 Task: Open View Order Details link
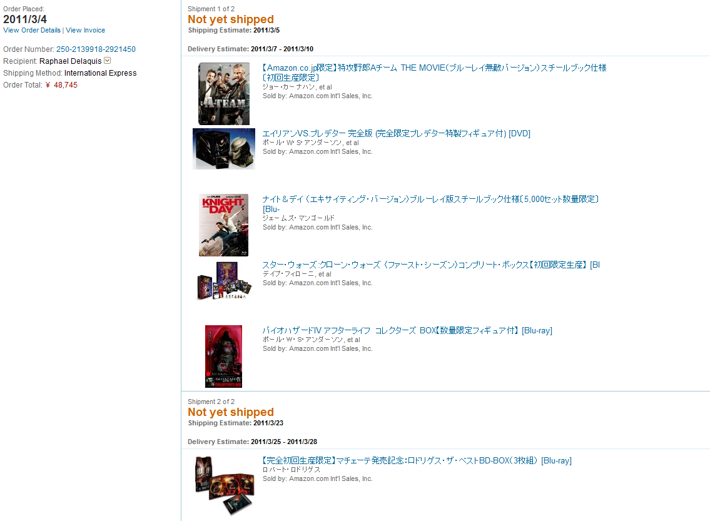pyautogui.click(x=32, y=30)
